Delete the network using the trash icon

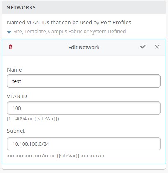click(11, 47)
